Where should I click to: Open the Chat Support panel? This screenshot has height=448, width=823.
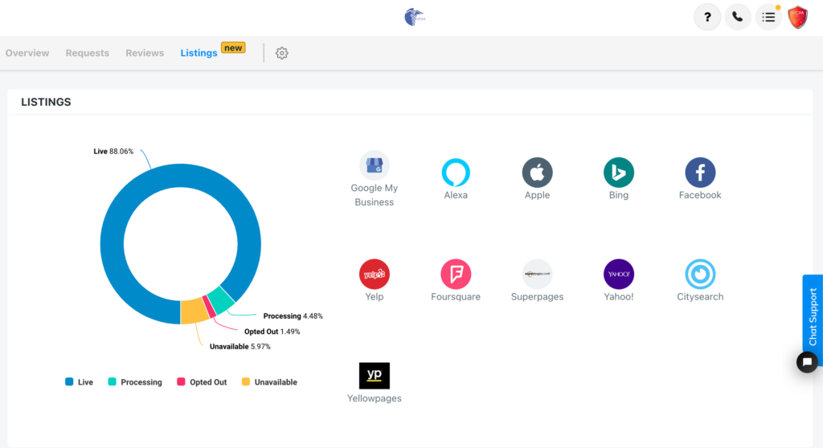click(x=813, y=317)
